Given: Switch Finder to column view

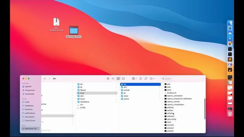Looking at the screenshot, I should [x=118, y=79].
